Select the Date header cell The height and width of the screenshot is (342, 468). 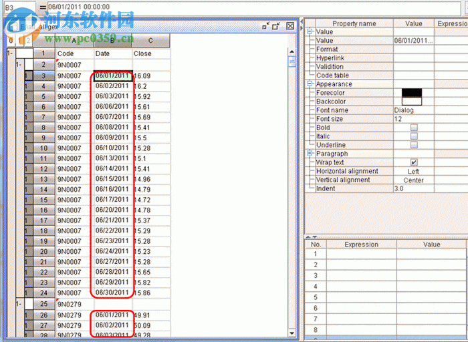(x=113, y=53)
